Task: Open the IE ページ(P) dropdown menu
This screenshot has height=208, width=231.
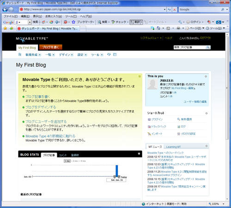Action: tap(195, 28)
